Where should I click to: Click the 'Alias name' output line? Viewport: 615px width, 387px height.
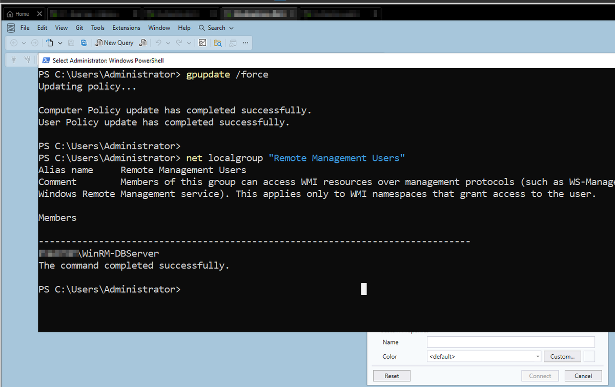click(142, 170)
